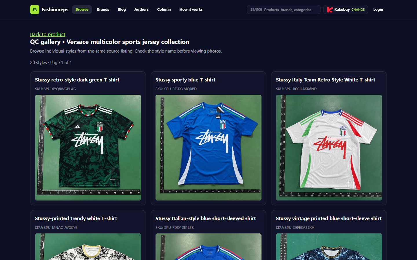
Task: Open the Column nav item
Action: [x=164, y=10]
